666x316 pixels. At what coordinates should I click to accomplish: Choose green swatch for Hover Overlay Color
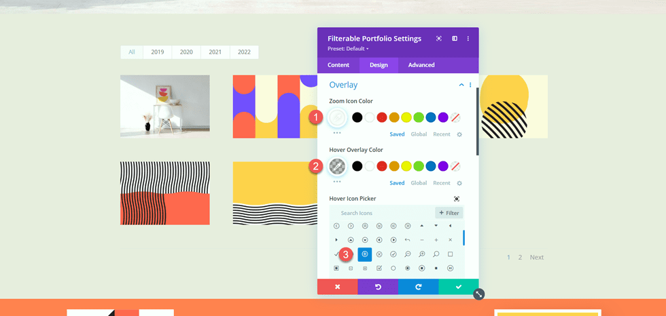[419, 166]
